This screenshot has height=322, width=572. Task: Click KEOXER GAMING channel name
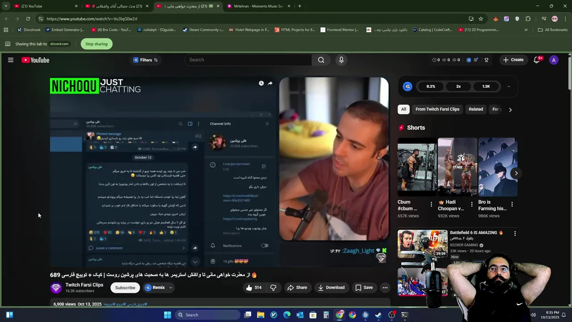pos(464,245)
